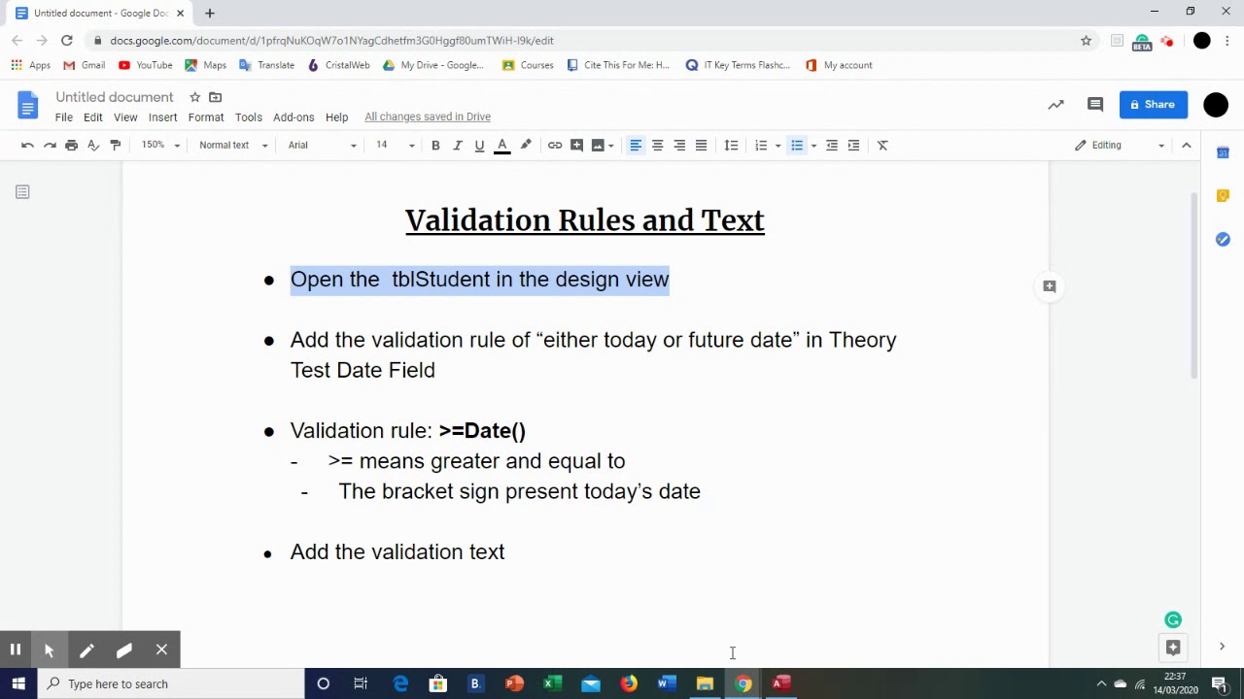Toggle italic formatting
The image size is (1244, 699).
click(x=457, y=146)
